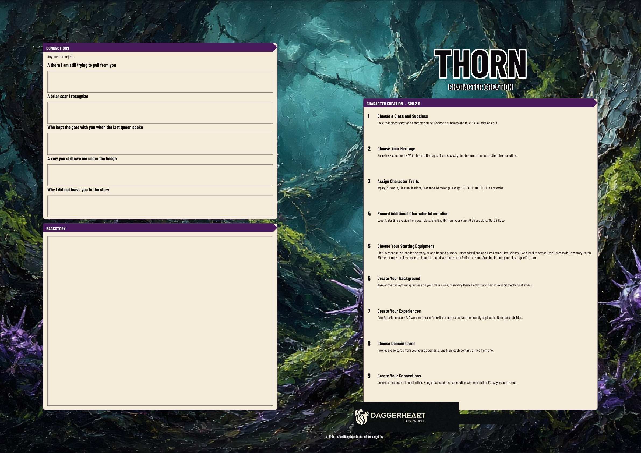This screenshot has width=641, height=453.
Task: Click the 'Tier 1 weapons' equipment description
Action: click(484, 255)
